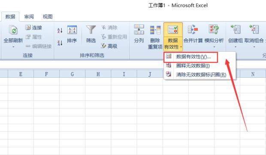
Task: Select column G header
Action: 72,74
